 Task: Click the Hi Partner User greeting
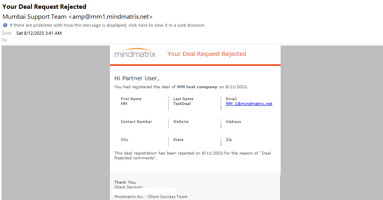pos(137,78)
